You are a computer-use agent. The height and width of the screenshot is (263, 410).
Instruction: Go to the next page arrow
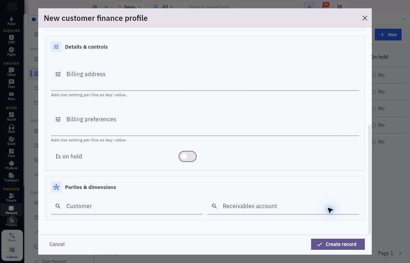(400, 253)
